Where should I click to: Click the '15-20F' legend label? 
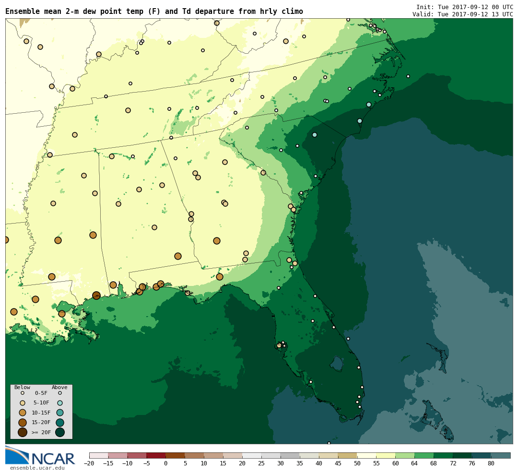pyautogui.click(x=41, y=423)
